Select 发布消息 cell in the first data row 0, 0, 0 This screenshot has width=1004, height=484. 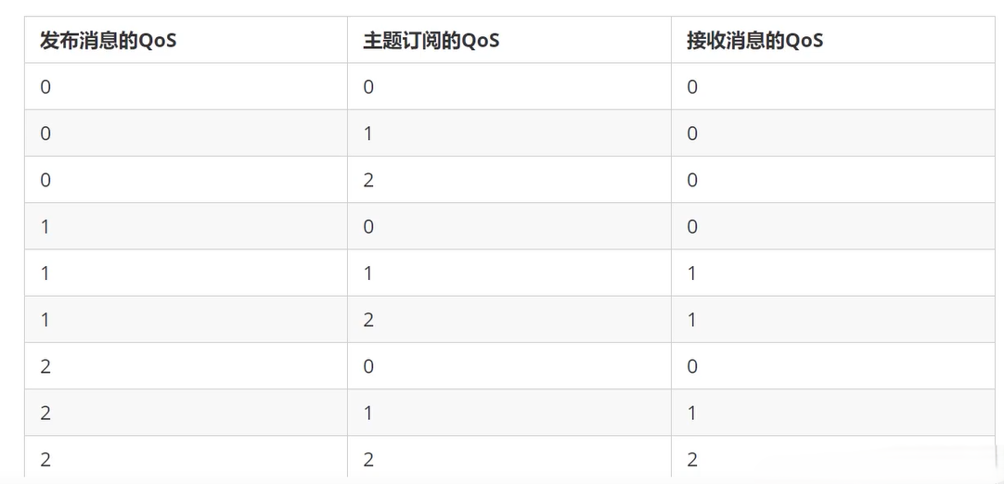[186, 86]
